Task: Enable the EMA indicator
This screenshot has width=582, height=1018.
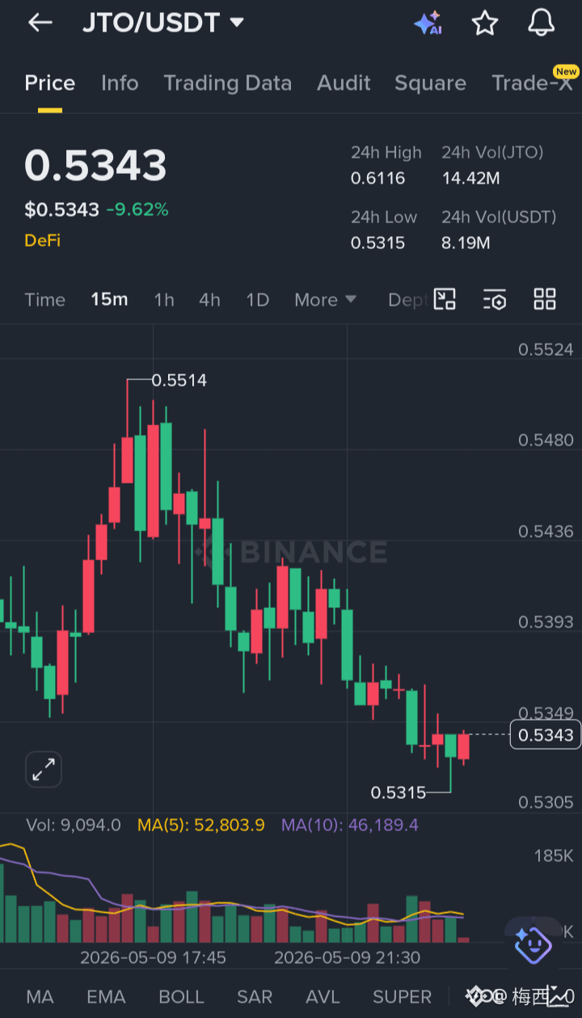Action: click(106, 997)
